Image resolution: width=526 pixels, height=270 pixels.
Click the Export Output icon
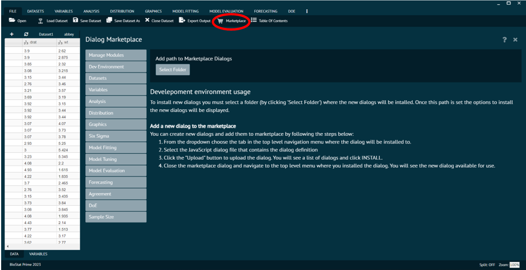[x=182, y=21]
